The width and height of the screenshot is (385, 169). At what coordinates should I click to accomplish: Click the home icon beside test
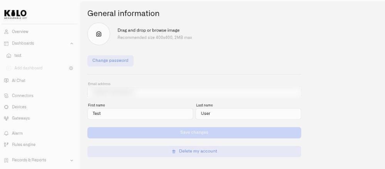tap(9, 56)
